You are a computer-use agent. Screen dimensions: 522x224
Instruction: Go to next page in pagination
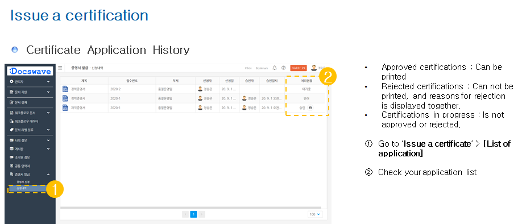201,214
